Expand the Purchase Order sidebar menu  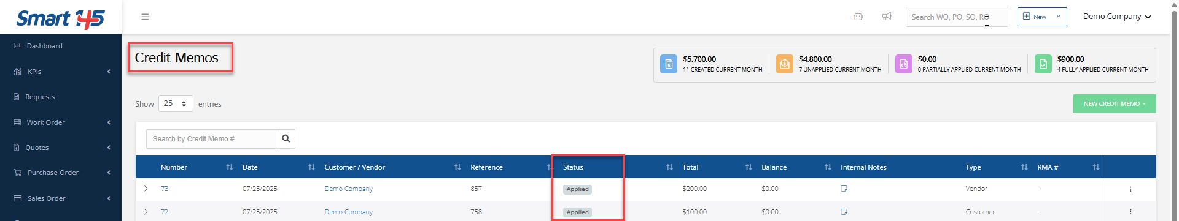(61, 173)
